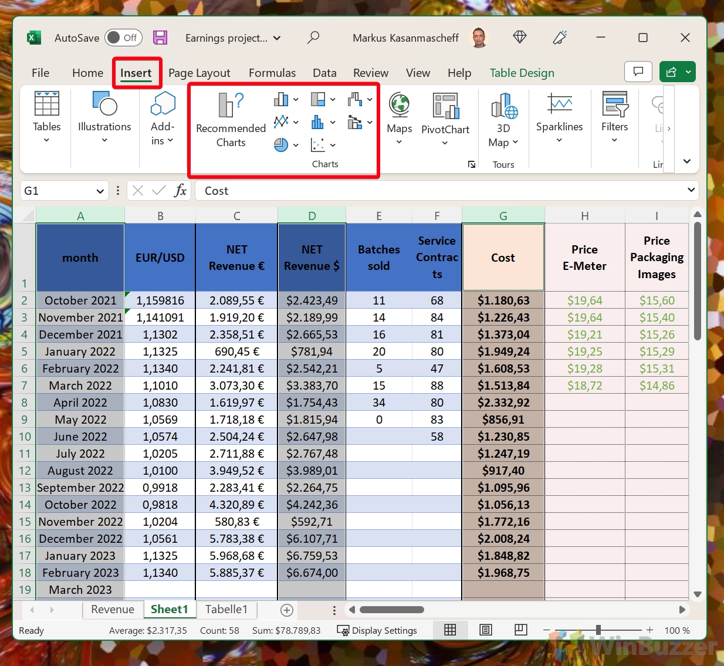Viewport: 724px width, 666px height.
Task: Switch to Page Break Preview view
Action: tap(520, 630)
